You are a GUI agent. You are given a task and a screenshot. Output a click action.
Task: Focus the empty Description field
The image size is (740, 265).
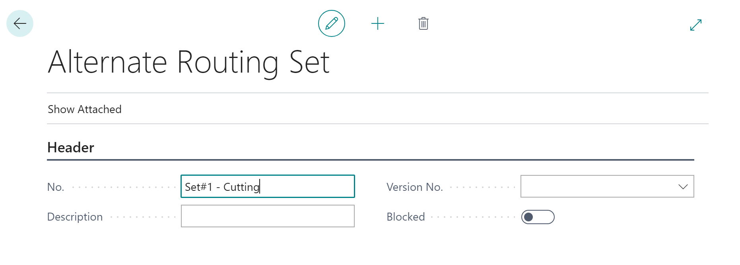click(x=268, y=216)
